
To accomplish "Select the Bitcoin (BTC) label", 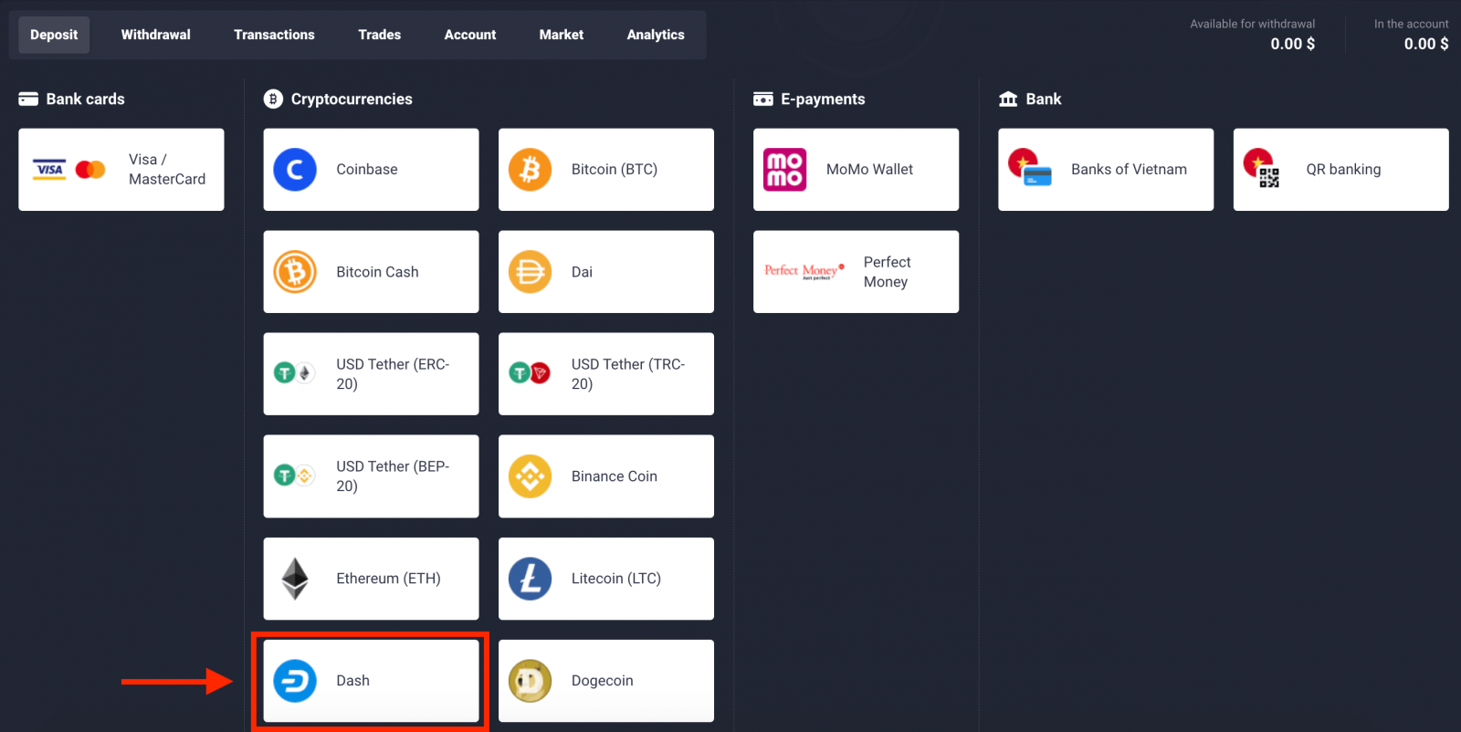I will (615, 170).
